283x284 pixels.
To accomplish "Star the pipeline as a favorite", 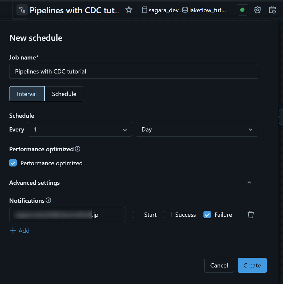I will (129, 10).
